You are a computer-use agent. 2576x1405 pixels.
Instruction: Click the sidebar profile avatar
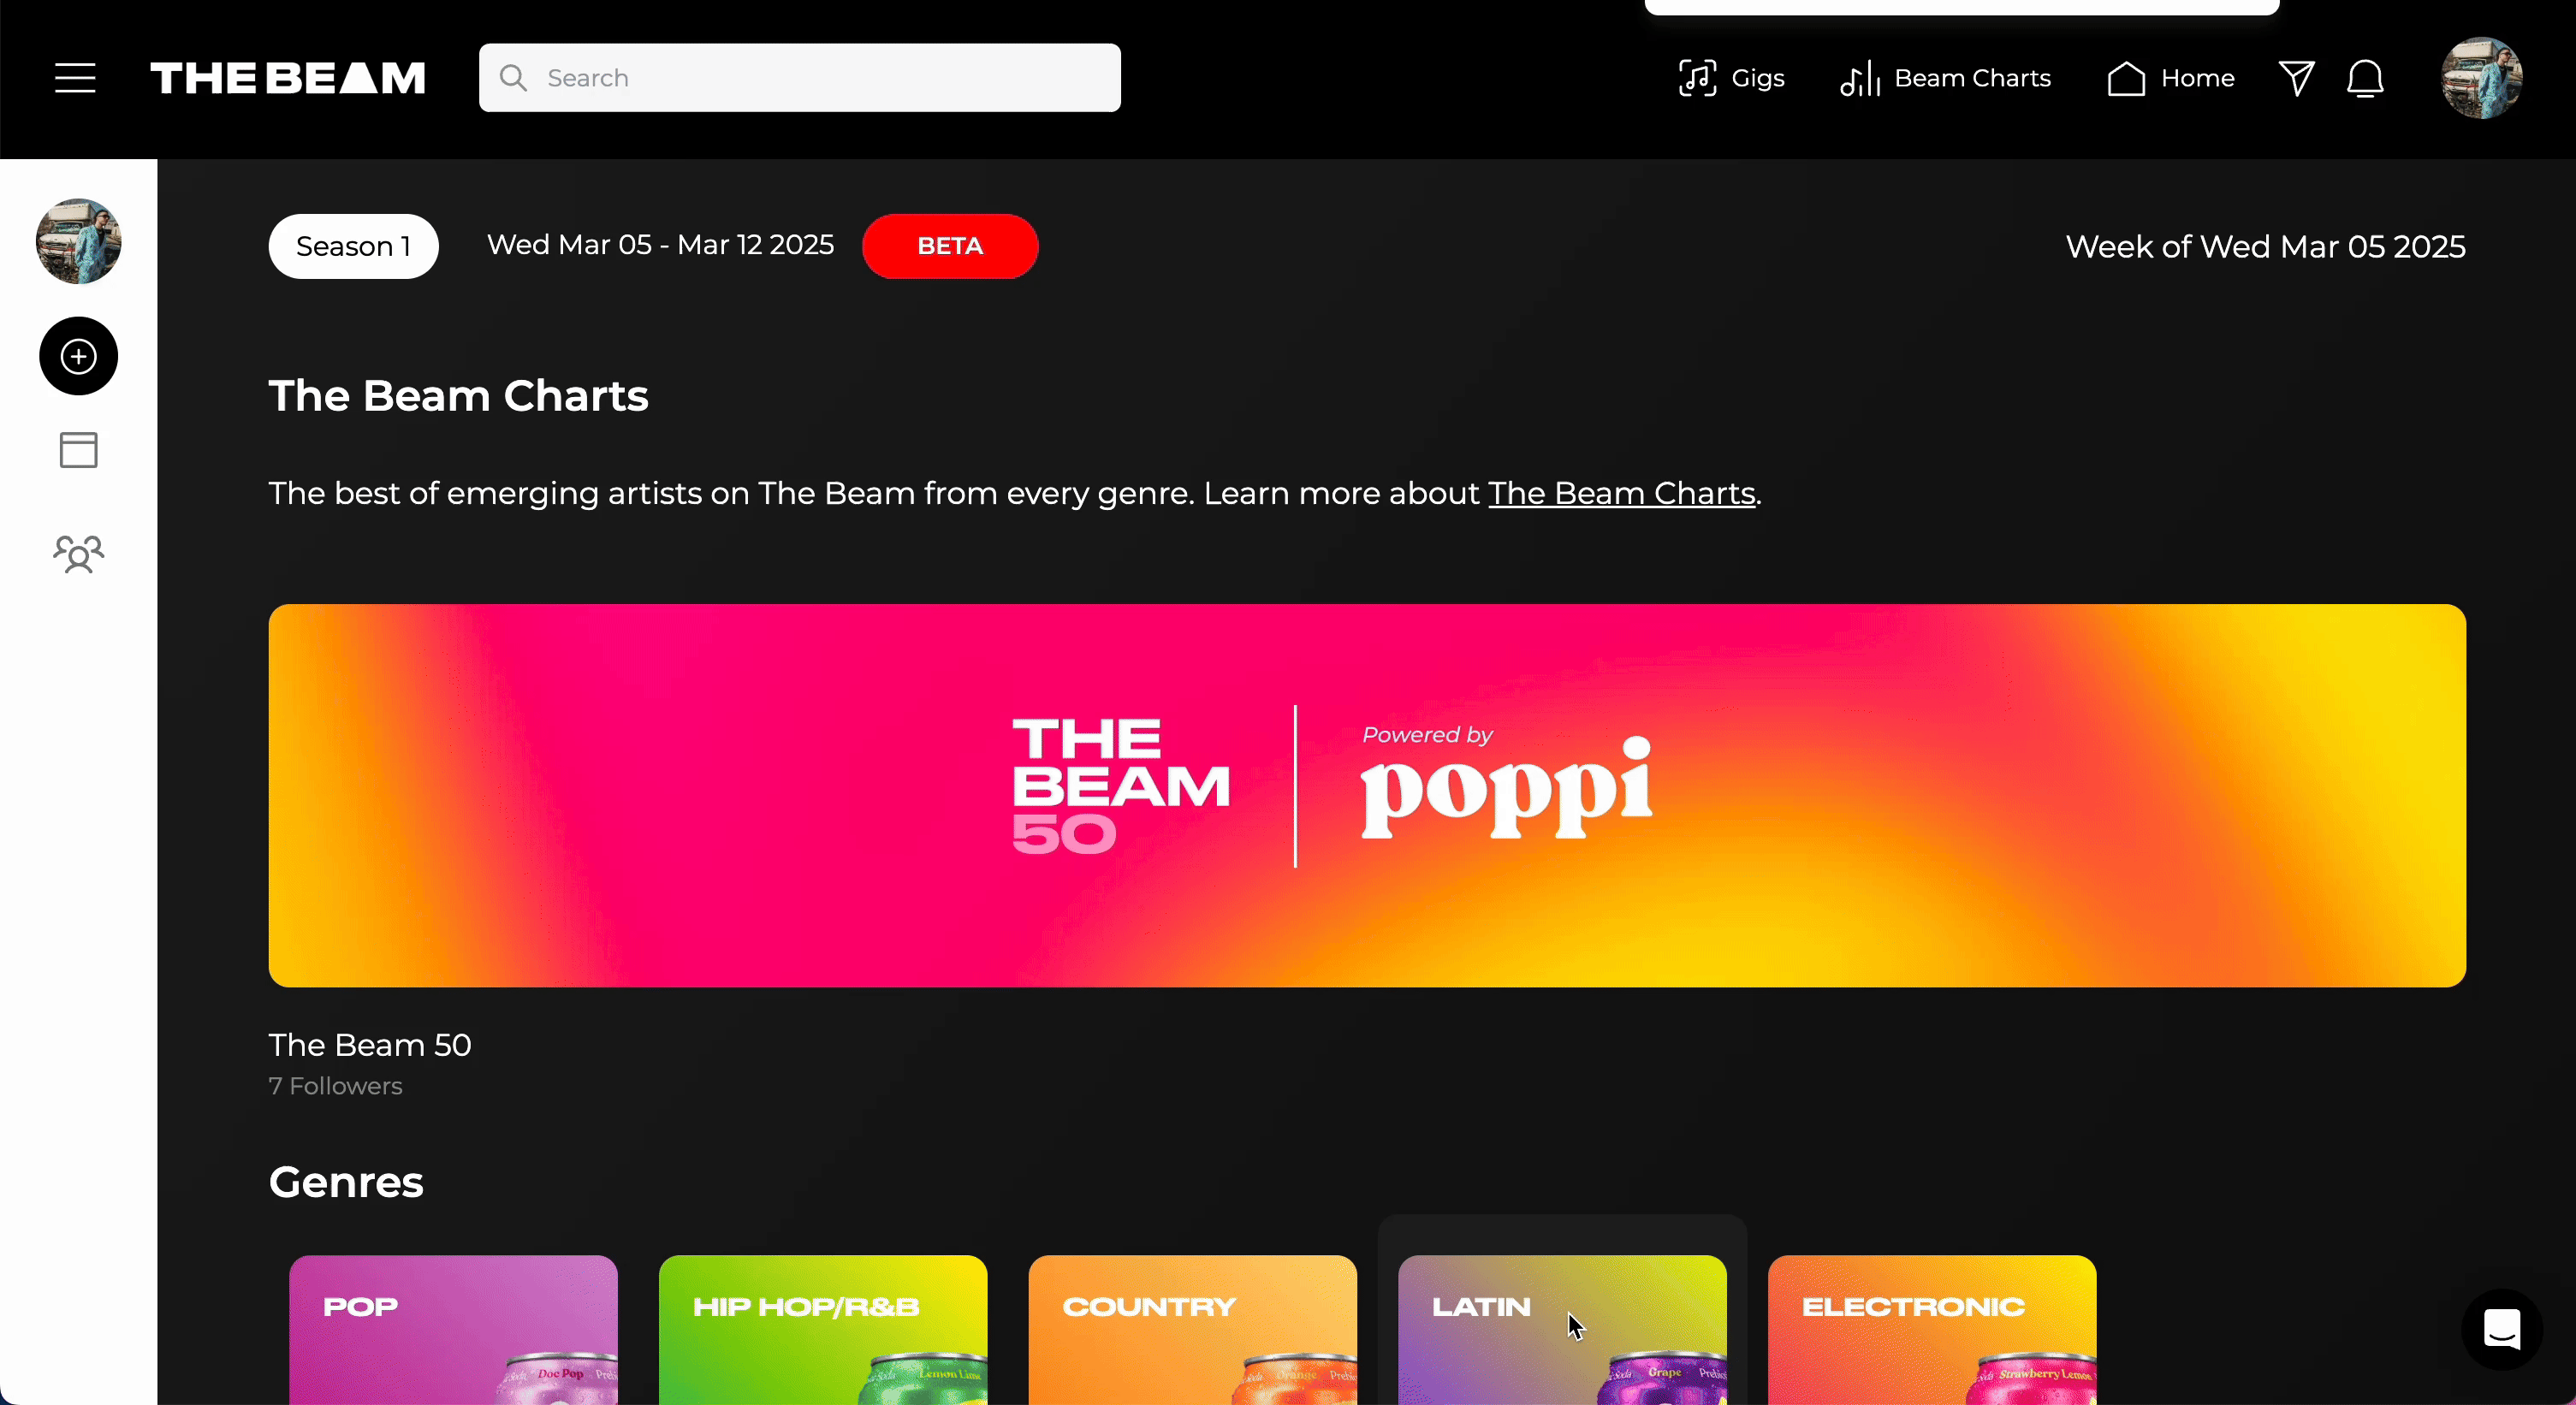(78, 241)
